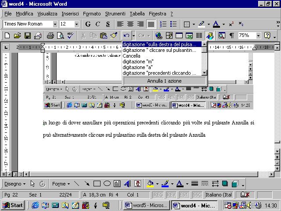Click the Cut scissors icon
281x211 pixels.
(83, 36)
